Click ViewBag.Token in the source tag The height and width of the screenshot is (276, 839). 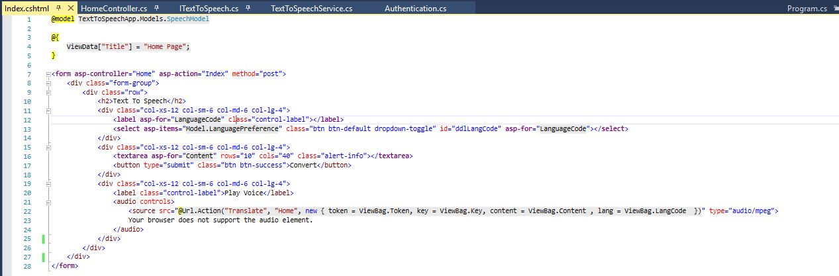coord(384,210)
